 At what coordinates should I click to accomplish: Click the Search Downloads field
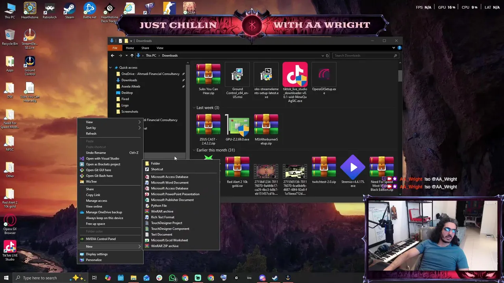pyautogui.click(x=365, y=55)
